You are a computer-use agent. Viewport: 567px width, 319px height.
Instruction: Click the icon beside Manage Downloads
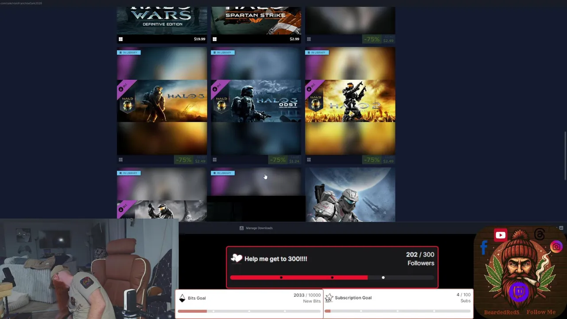(241, 228)
